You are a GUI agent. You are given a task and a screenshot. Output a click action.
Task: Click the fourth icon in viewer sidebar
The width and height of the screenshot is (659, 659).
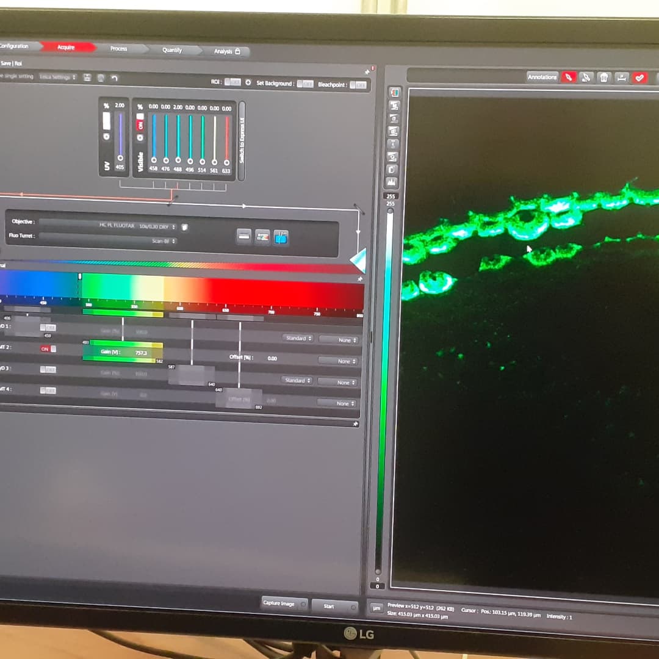tap(393, 131)
